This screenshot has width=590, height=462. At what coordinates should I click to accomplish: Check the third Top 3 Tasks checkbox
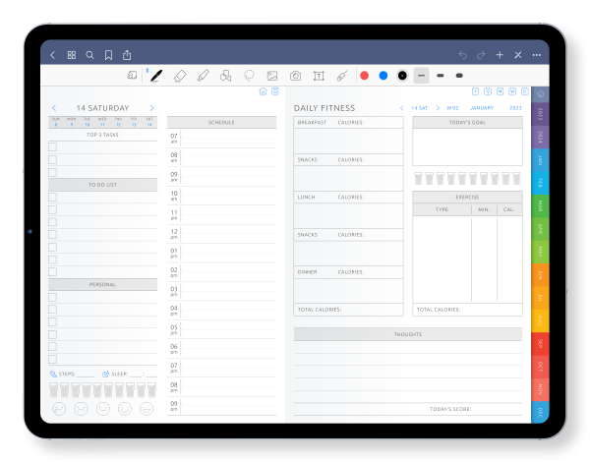pyautogui.click(x=53, y=172)
